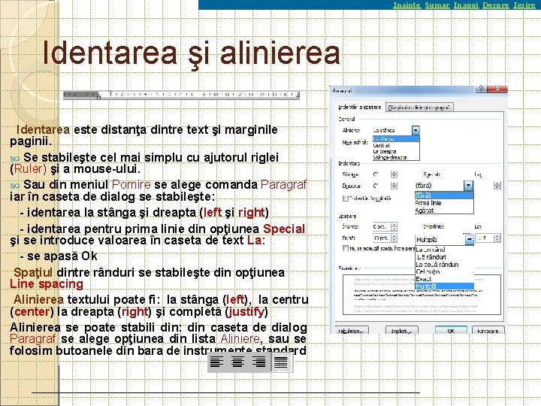Select La două rânduri line spacing
Viewport: 541px width, 406px height.
(x=444, y=265)
